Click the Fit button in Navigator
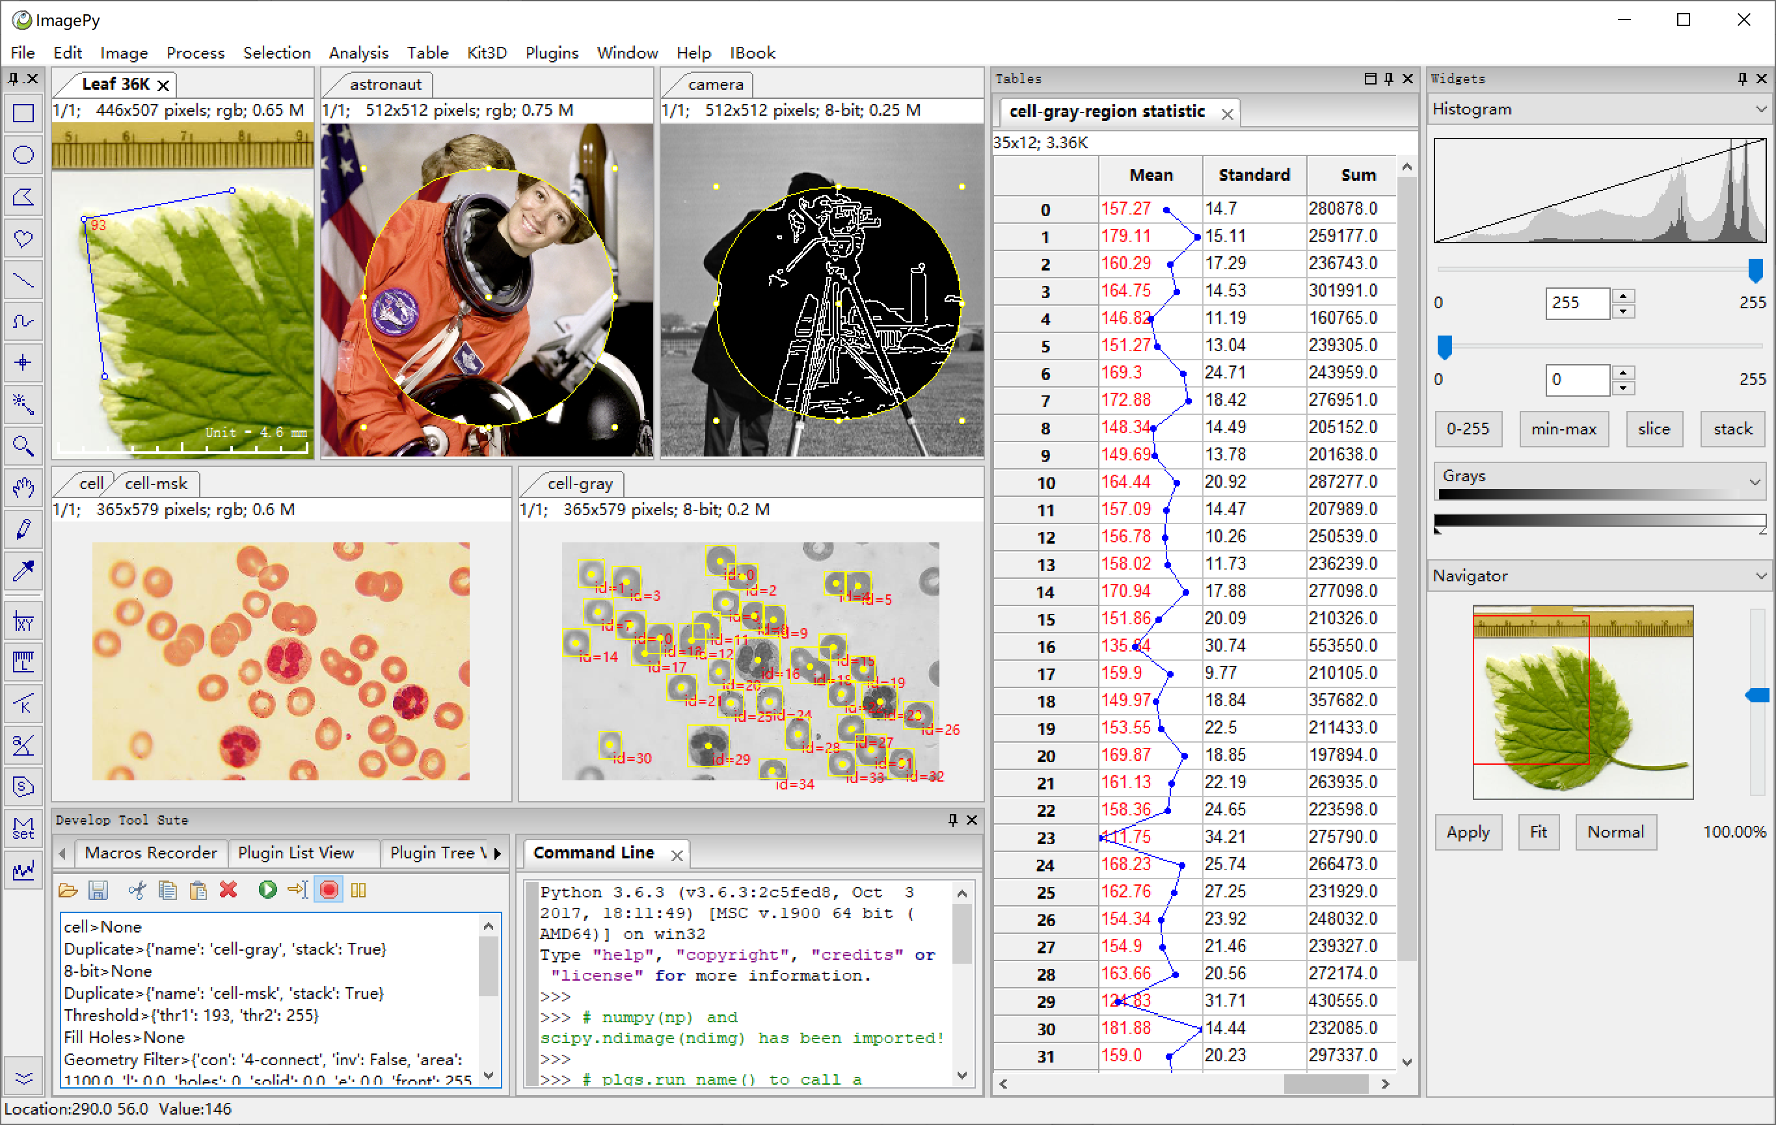The width and height of the screenshot is (1776, 1125). tap(1539, 832)
